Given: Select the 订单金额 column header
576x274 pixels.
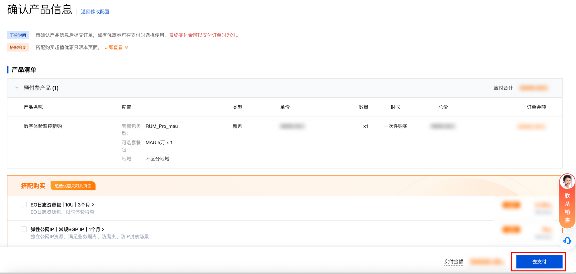Looking at the screenshot, I should 536,107.
